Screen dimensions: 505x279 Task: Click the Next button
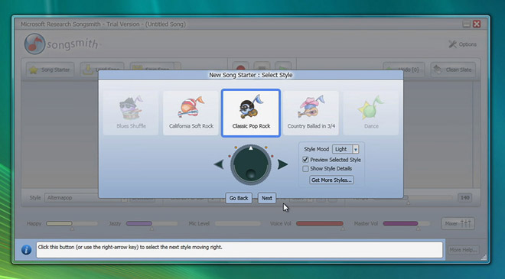pos(267,198)
